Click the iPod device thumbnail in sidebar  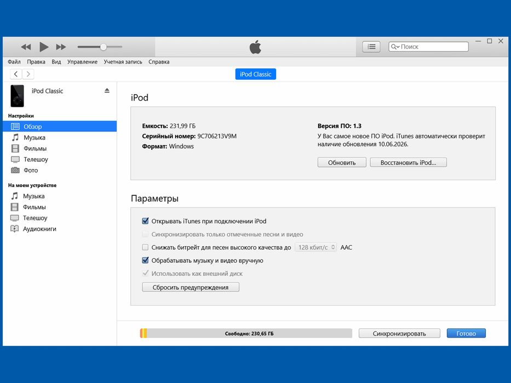point(18,96)
